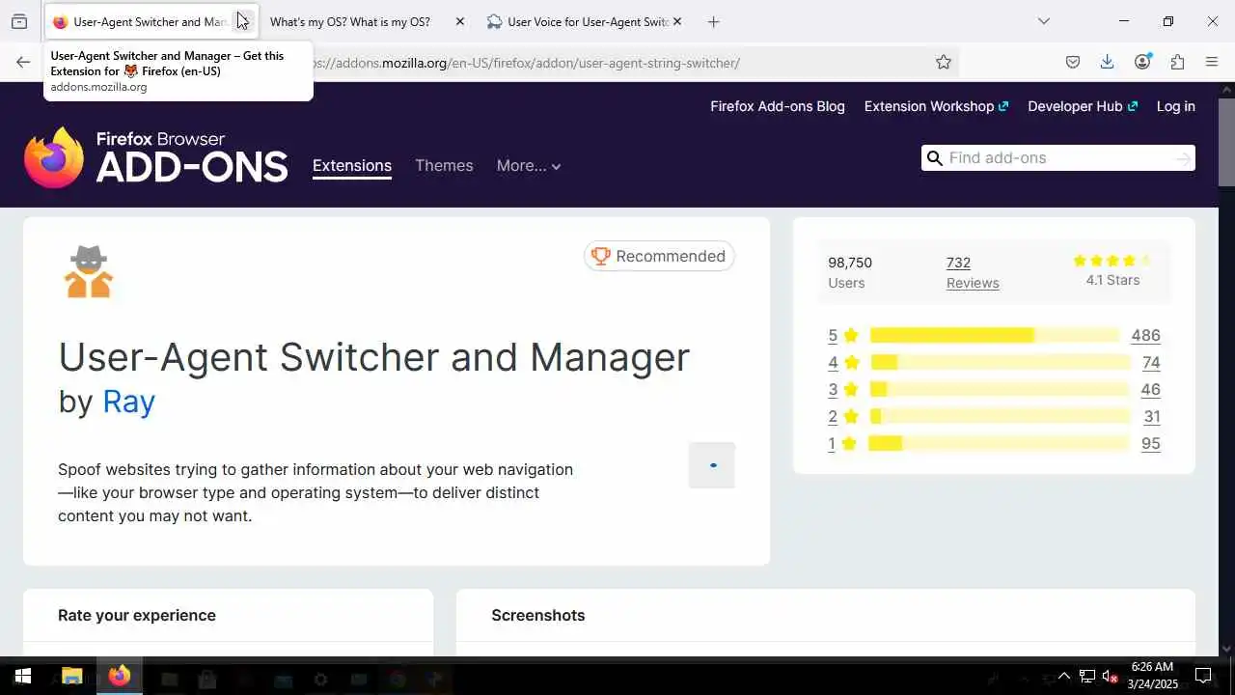Open a new tab with plus button
The image size is (1235, 695).
click(x=713, y=21)
